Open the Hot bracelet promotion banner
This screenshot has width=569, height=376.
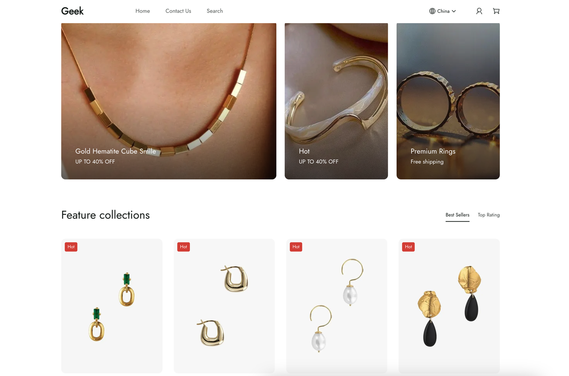pos(337,101)
